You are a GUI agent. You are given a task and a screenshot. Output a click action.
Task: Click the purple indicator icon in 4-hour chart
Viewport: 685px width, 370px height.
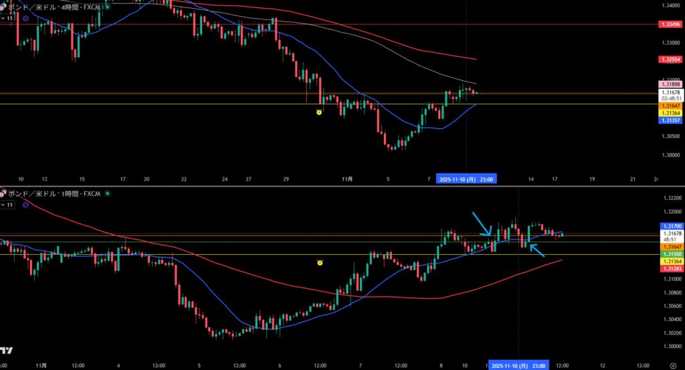tap(25, 19)
